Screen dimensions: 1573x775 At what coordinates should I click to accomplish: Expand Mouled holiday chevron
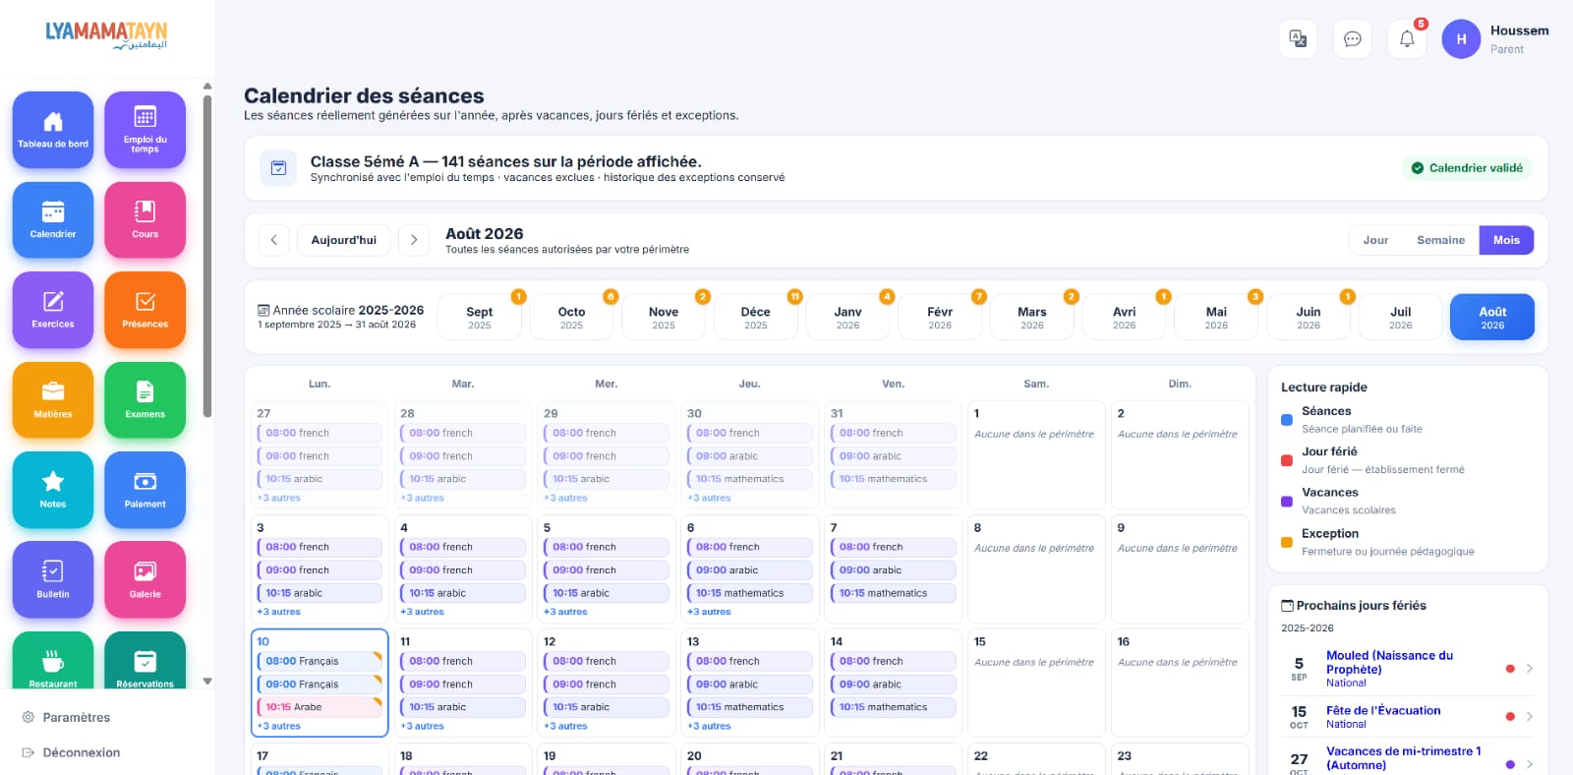pos(1530,669)
